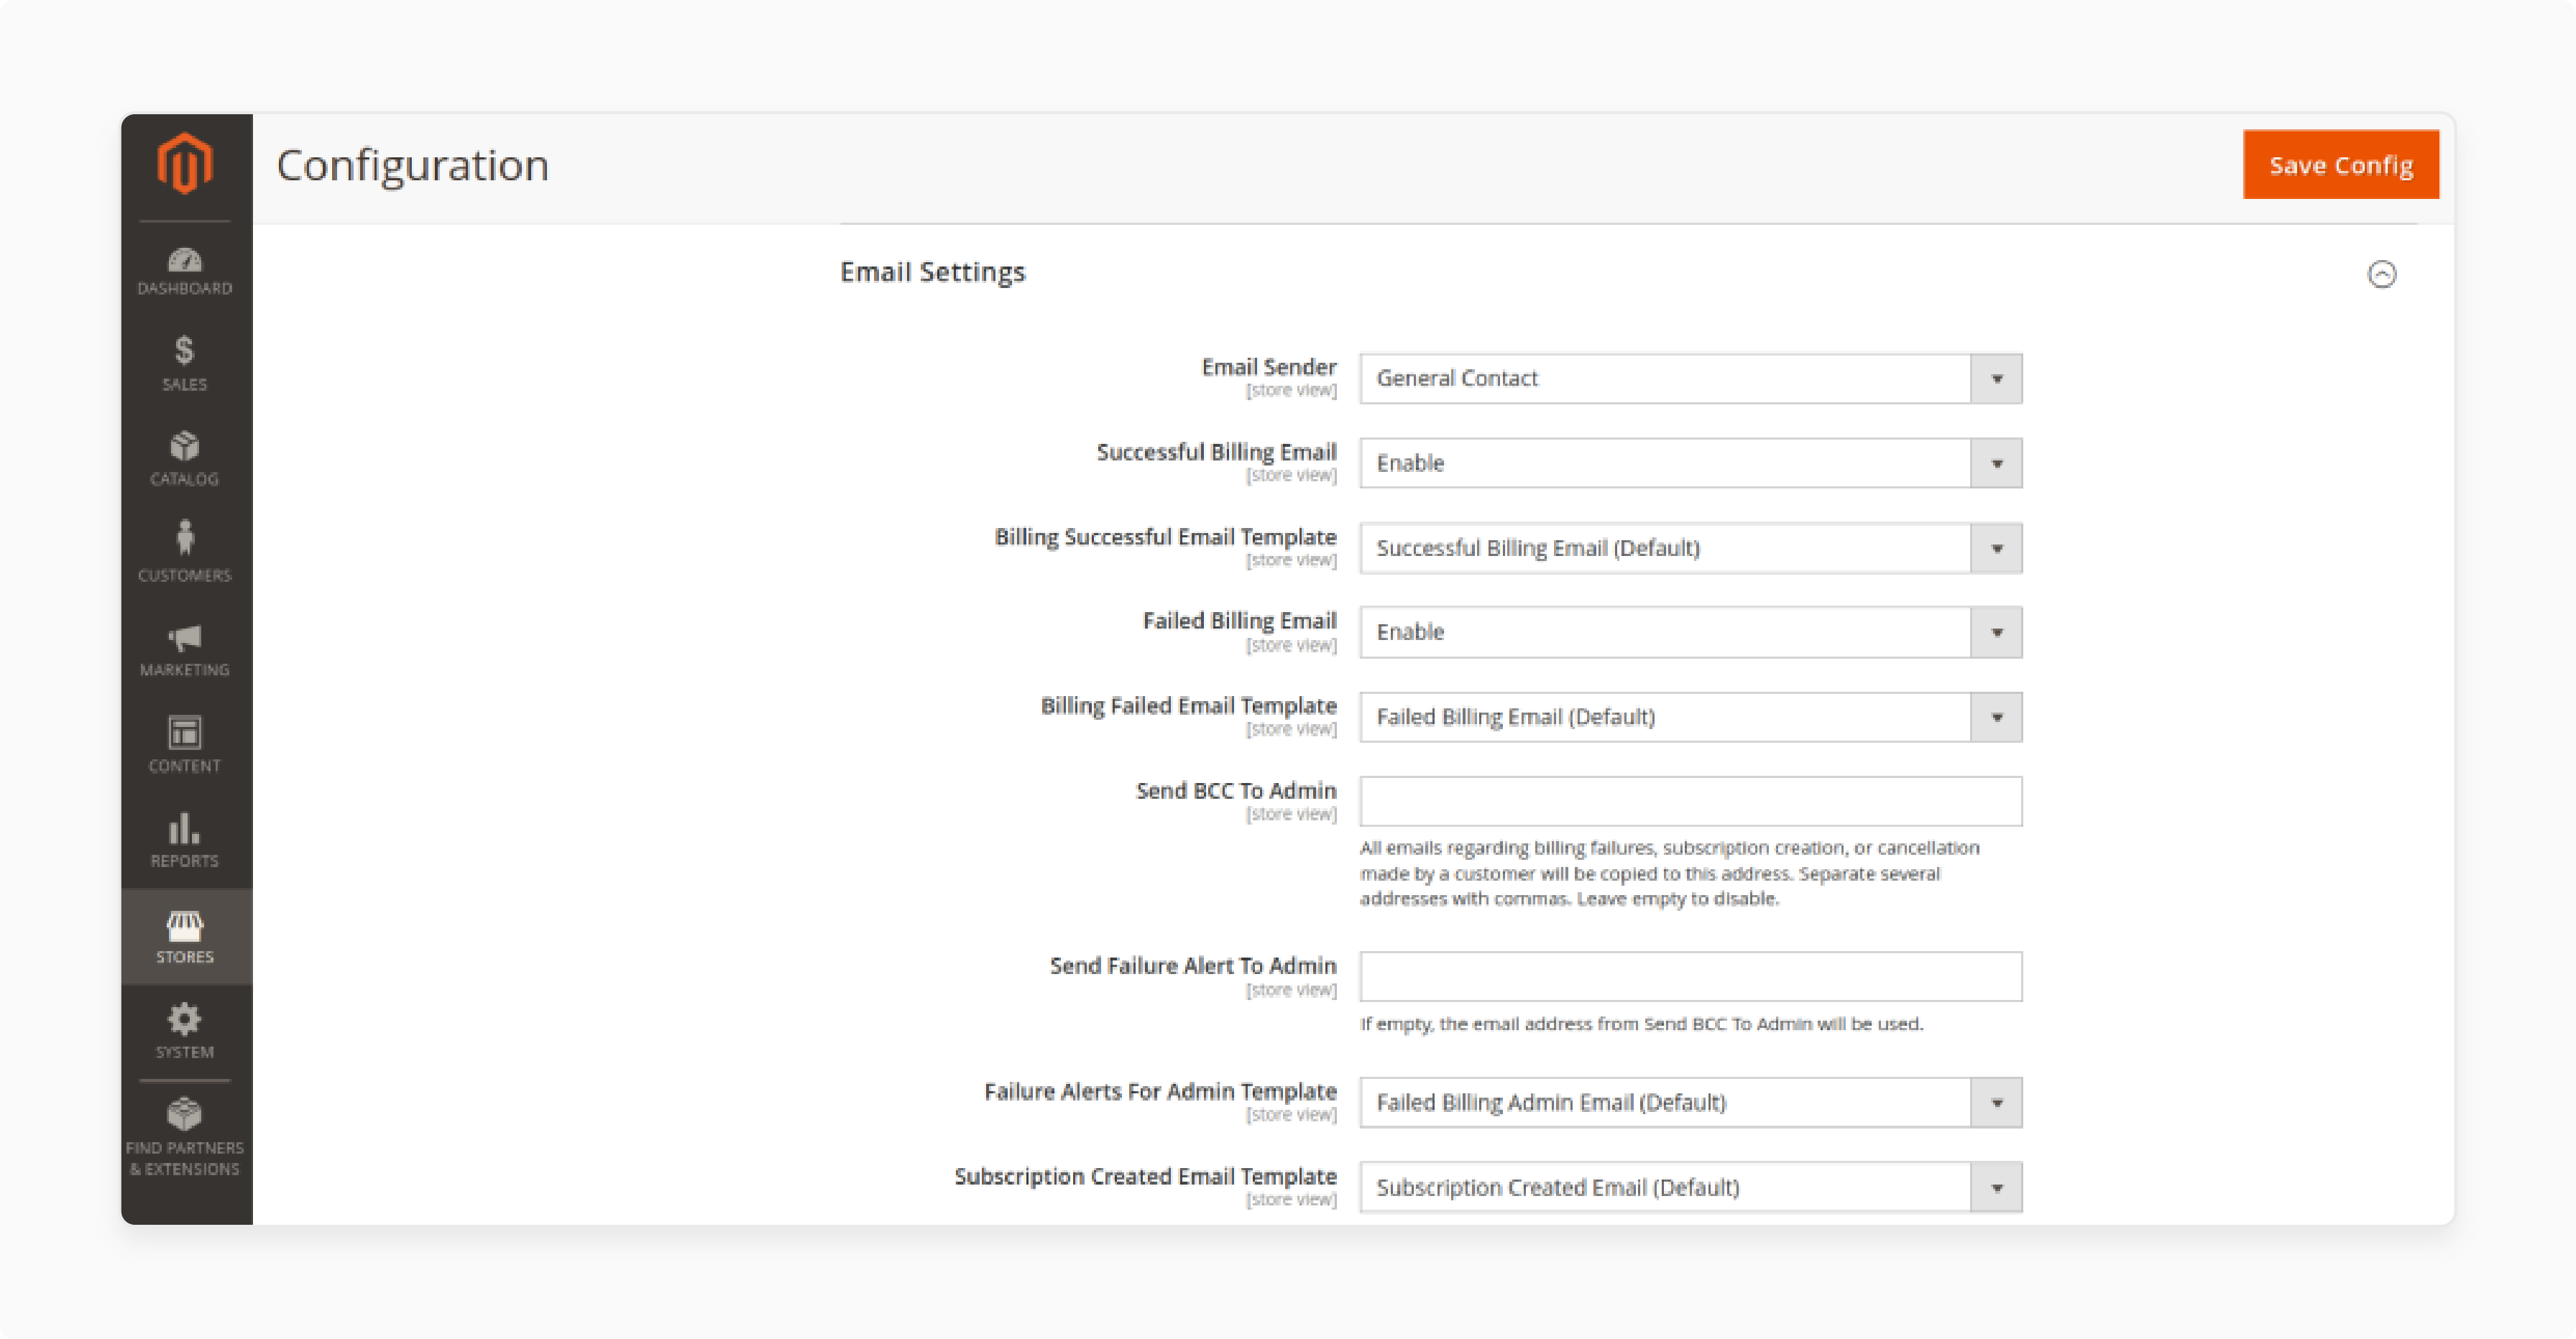Click the Email Sender label
2576x1339 pixels.
[x=1268, y=367]
